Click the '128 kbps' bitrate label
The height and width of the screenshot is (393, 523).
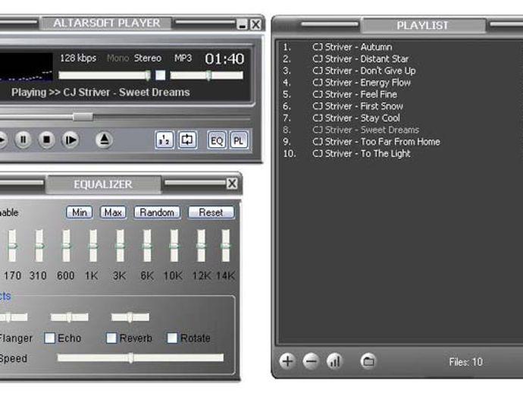[78, 58]
